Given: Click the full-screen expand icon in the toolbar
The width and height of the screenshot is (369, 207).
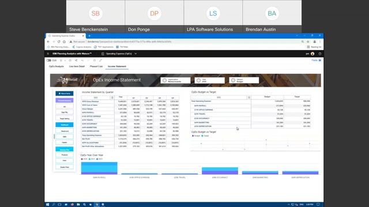Looking at the screenshot, I should pos(100,60).
